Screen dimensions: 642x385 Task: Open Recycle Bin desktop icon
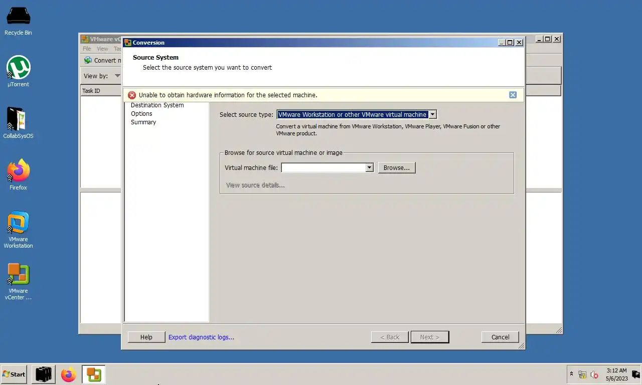pyautogui.click(x=18, y=21)
